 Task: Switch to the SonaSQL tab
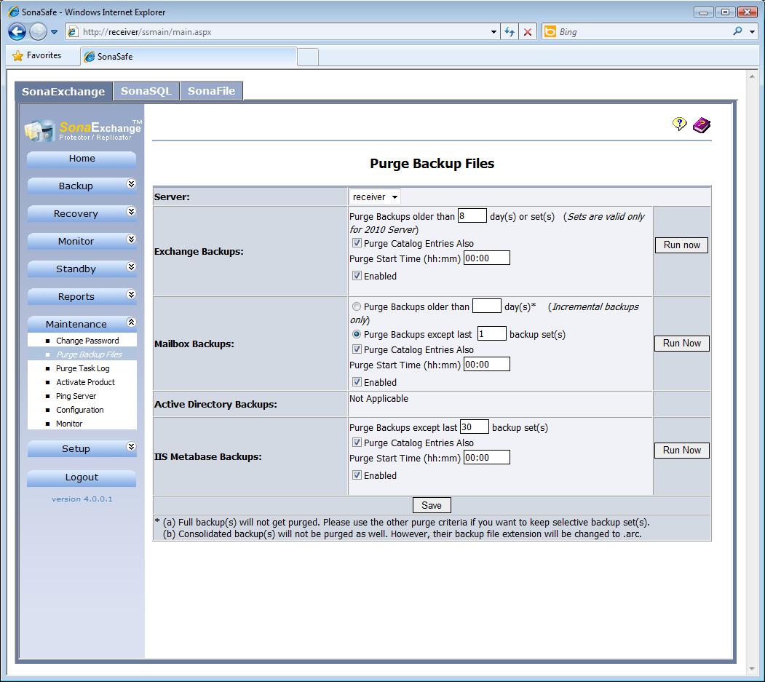point(146,91)
